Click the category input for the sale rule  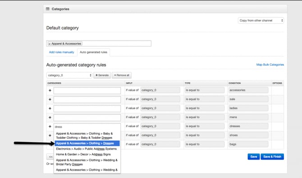[x=87, y=99]
